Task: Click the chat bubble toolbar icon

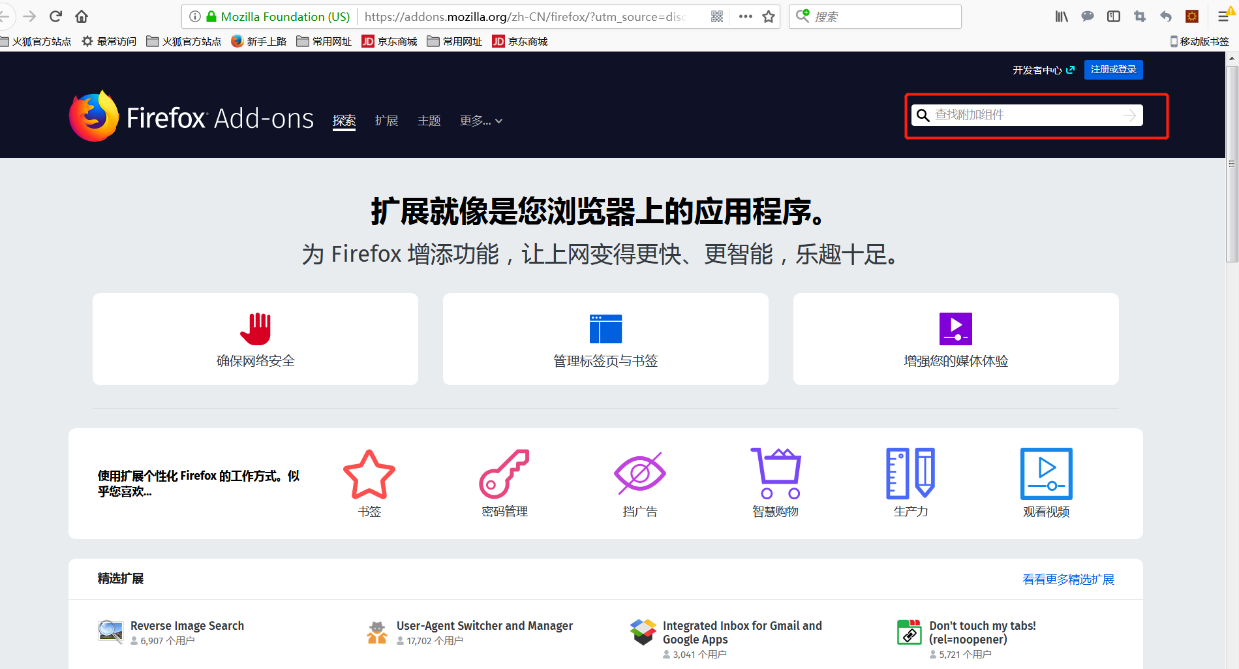Action: pyautogui.click(x=1088, y=16)
